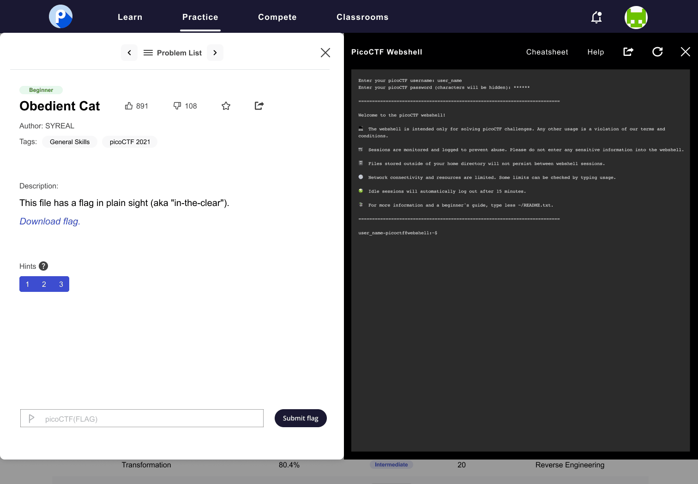Click the PicoCTF Webshell title
Viewport: 698px width, 484px height.
click(387, 52)
